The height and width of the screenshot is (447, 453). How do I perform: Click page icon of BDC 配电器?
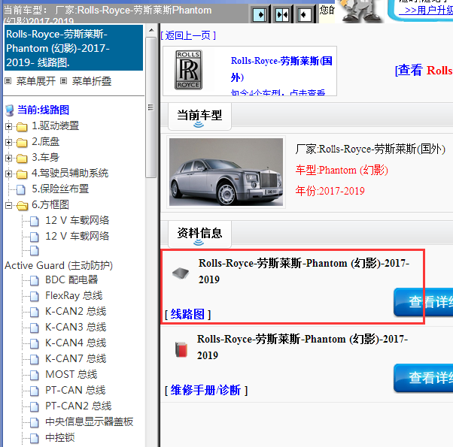point(35,280)
